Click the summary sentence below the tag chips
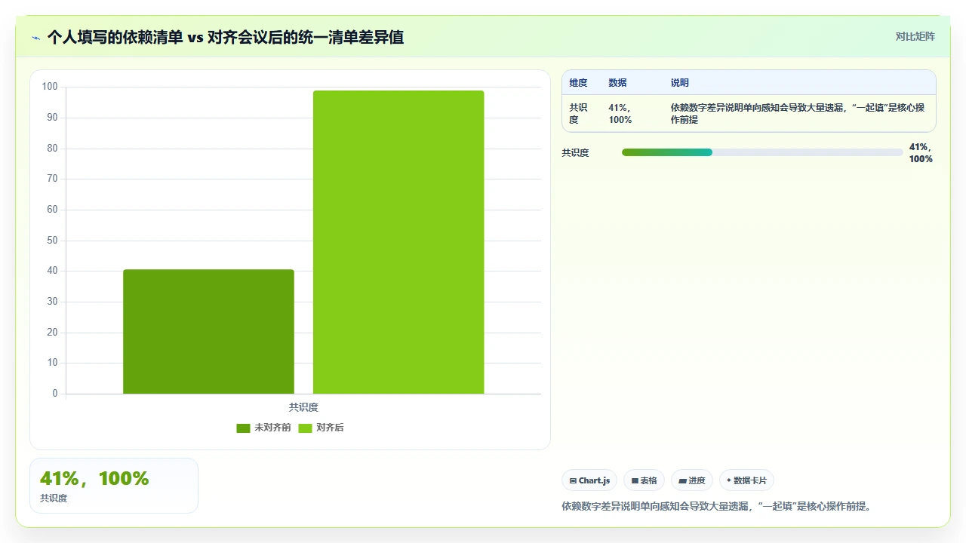This screenshot has width=966, height=543. point(717,506)
